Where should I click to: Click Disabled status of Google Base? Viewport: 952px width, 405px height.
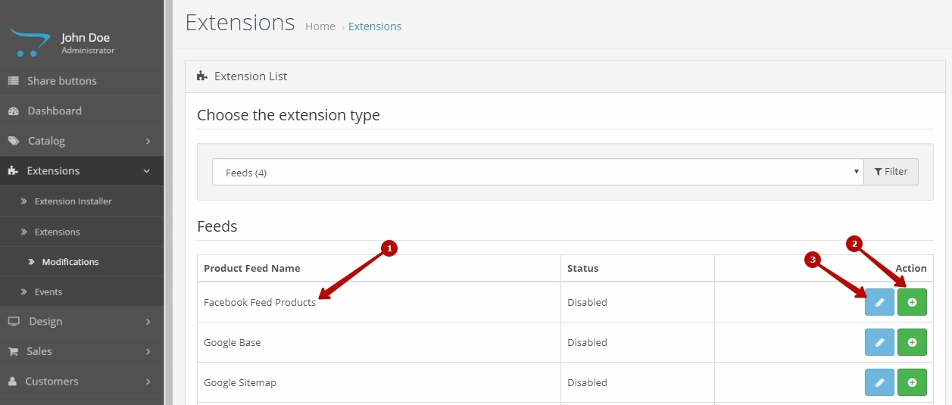(588, 342)
